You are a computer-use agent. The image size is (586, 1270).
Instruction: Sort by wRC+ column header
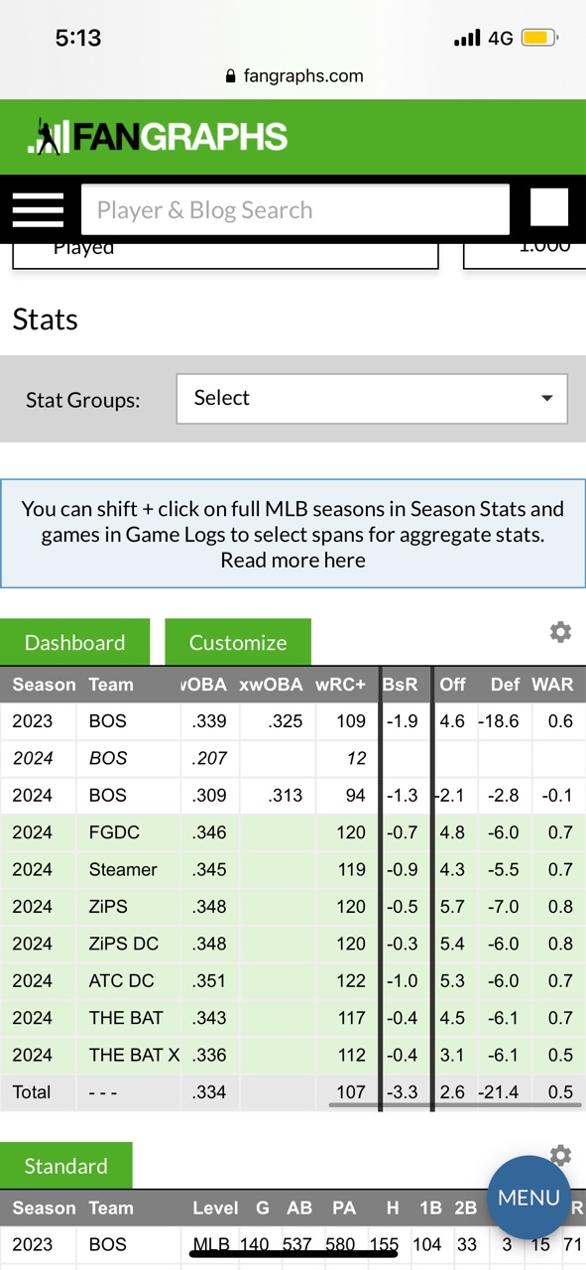[341, 685]
